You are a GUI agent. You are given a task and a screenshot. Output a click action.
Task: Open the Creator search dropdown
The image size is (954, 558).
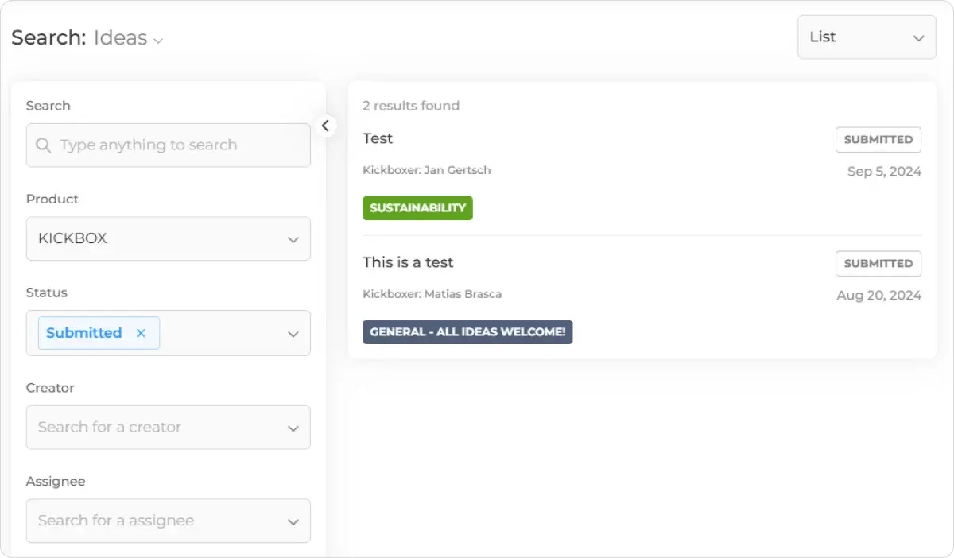(169, 427)
